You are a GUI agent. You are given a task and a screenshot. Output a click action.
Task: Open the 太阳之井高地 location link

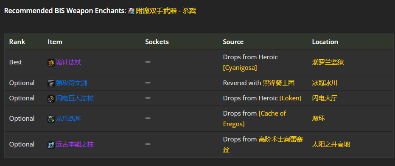[331, 144]
